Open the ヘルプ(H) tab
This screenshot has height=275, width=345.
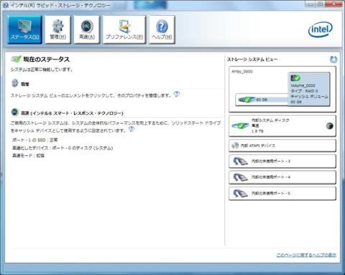[162, 29]
